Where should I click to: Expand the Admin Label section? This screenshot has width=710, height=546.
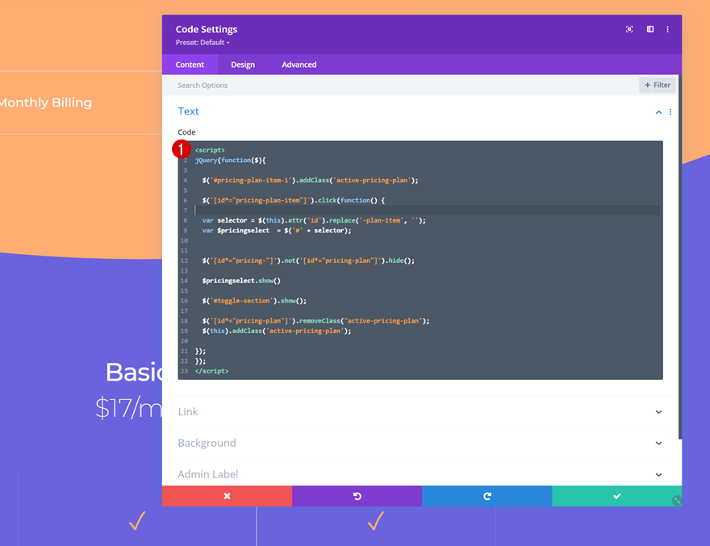pos(420,473)
